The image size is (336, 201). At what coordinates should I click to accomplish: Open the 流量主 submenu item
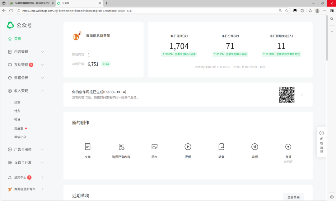(x=19, y=128)
